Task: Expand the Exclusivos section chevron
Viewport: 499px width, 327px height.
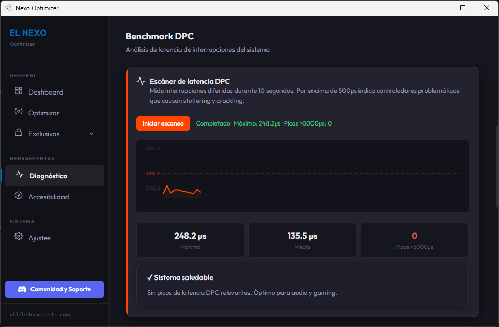Action: (x=92, y=134)
